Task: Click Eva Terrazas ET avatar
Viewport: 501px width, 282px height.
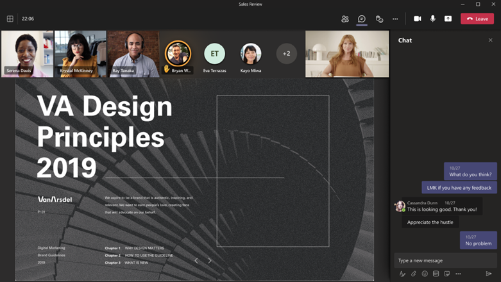Action: tap(214, 54)
